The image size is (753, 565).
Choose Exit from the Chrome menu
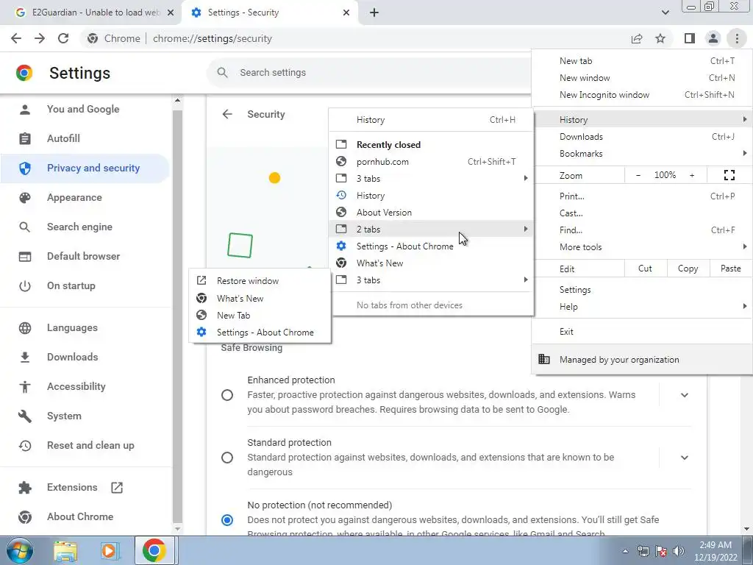pyautogui.click(x=642, y=332)
